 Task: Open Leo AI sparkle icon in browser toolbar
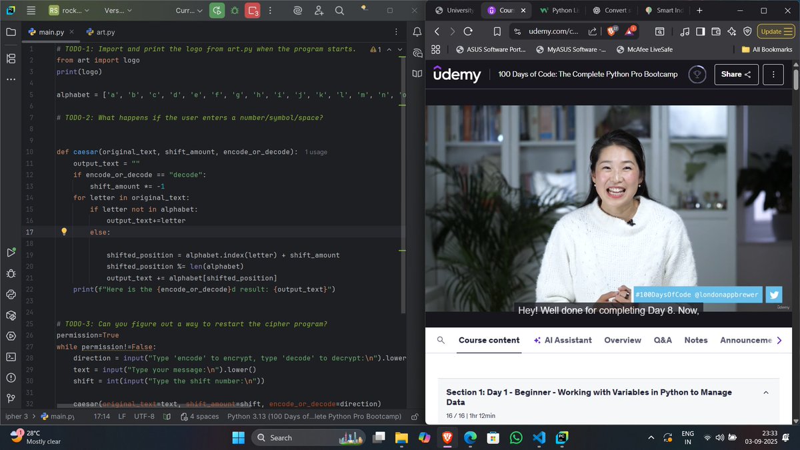pyautogui.click(x=732, y=31)
